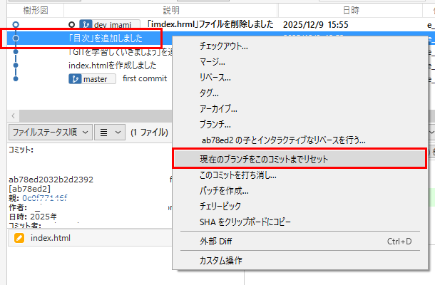Open the ファイルステータス順 sort dropdown
Screen dimensions: 435x285
50,132
